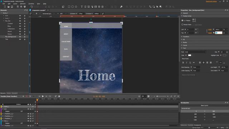The width and height of the screenshot is (229, 129).
Task: Click the Deactivate License link
Action: pos(211,1)
